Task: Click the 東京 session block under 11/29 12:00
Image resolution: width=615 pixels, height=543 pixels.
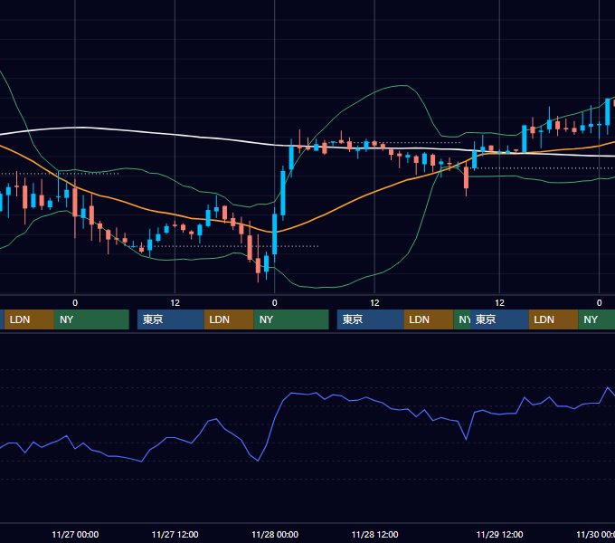Action: click(499, 319)
